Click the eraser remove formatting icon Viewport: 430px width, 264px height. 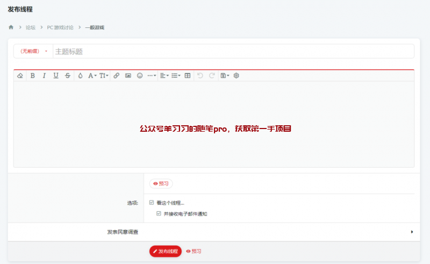[x=20, y=76]
